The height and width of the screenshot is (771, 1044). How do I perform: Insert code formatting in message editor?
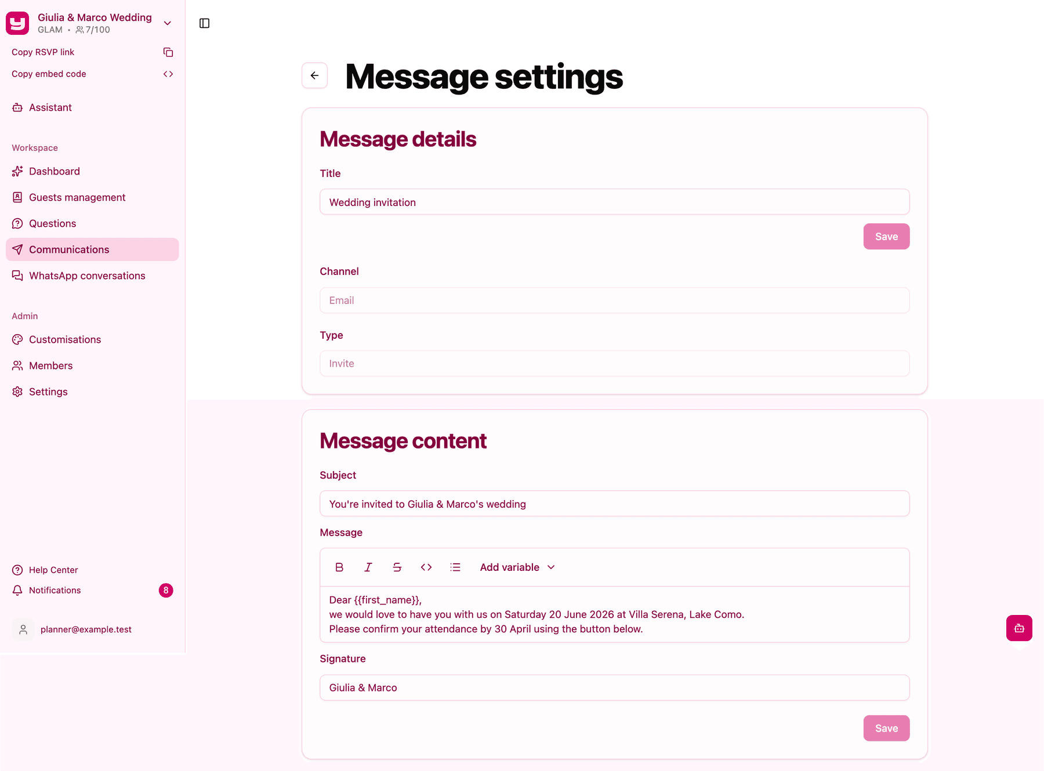click(426, 567)
